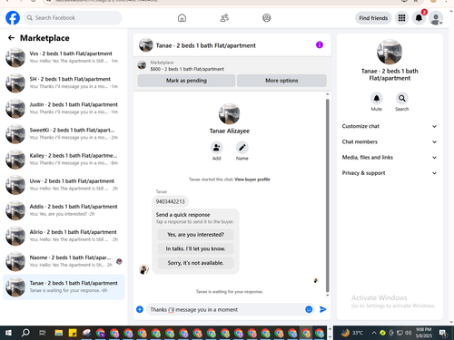Click Tanae Alizayee's profile photo in chat
Viewport: 454px width, 340px height.
click(230, 114)
